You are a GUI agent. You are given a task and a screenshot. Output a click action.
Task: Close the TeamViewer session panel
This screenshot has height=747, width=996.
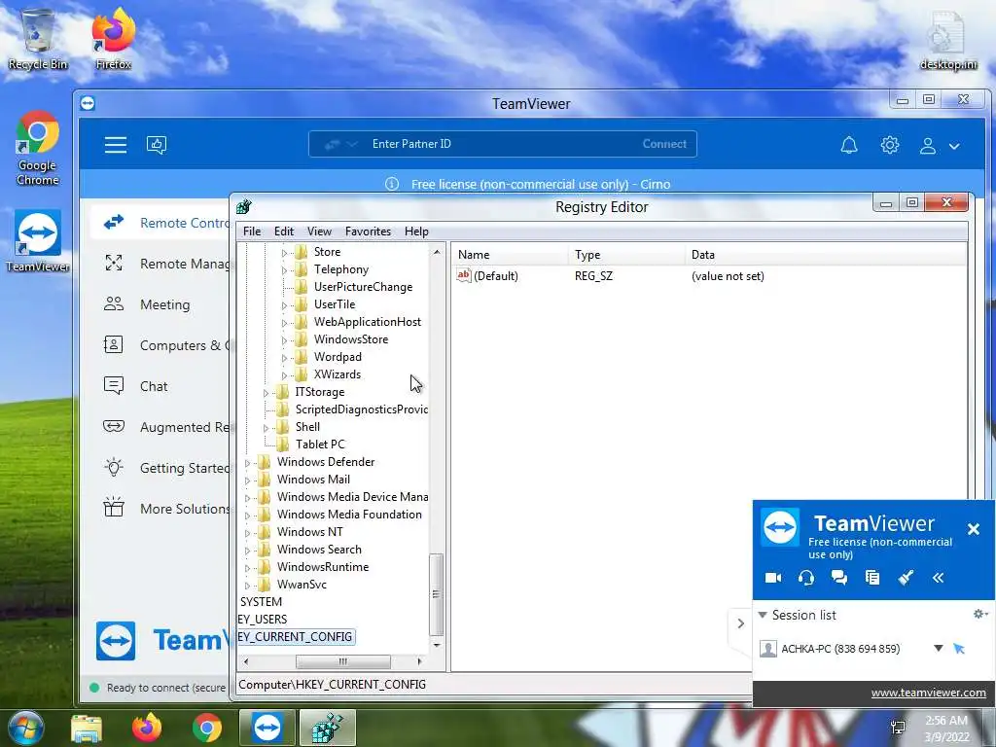click(973, 528)
